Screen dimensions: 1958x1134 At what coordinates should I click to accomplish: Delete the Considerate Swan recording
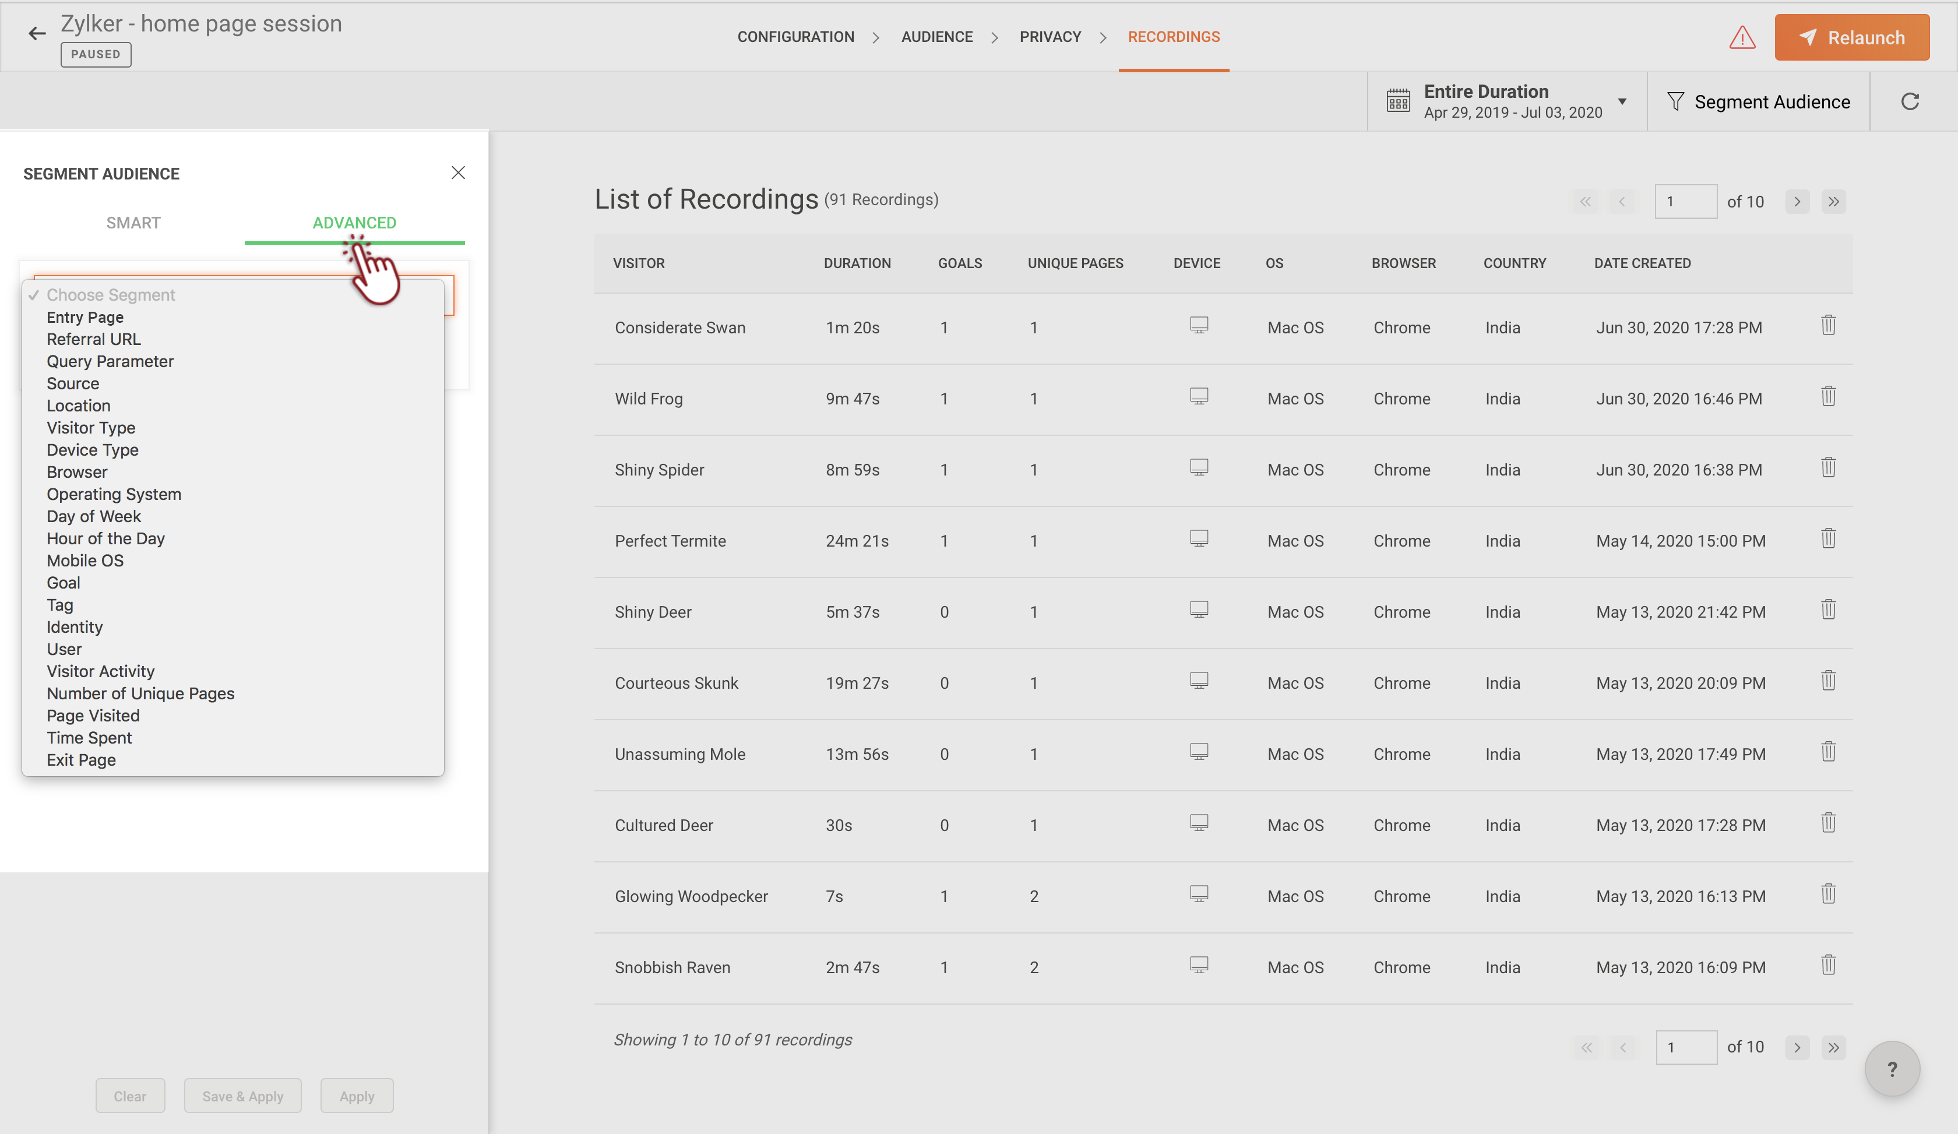click(x=1828, y=325)
